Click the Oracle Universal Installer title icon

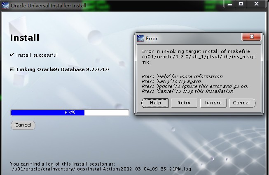pyautogui.click(x=5, y=6)
